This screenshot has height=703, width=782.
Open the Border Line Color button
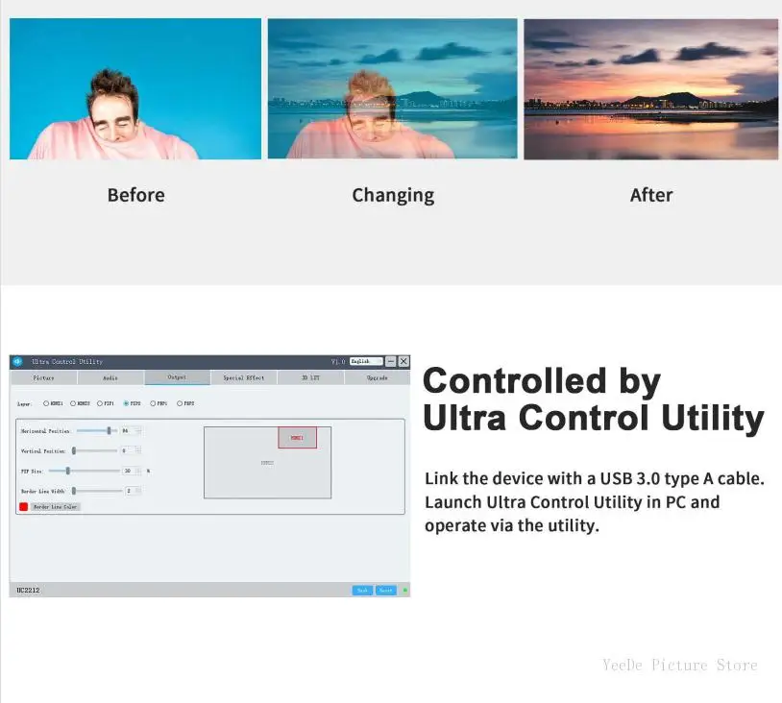pos(56,506)
